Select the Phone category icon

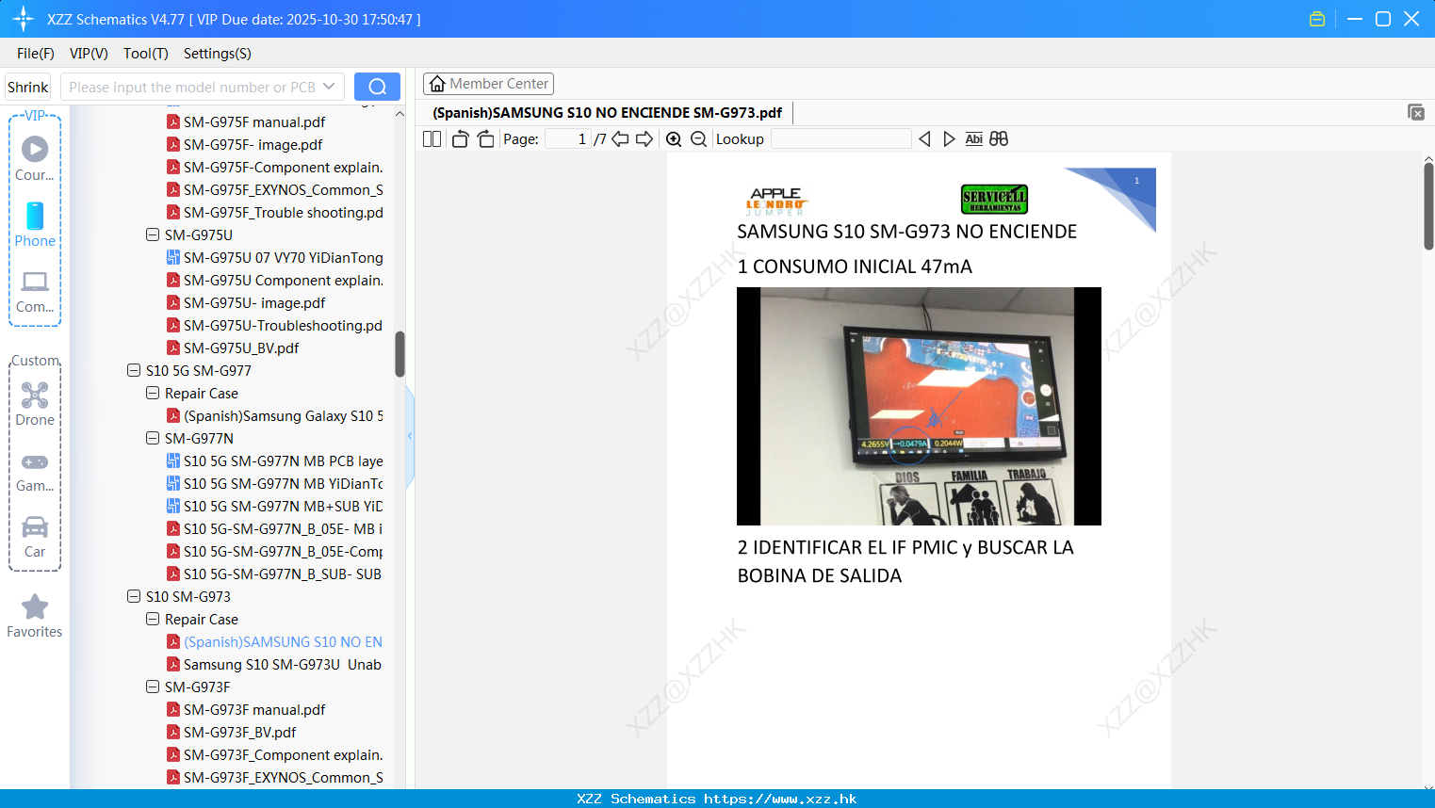[35, 225]
